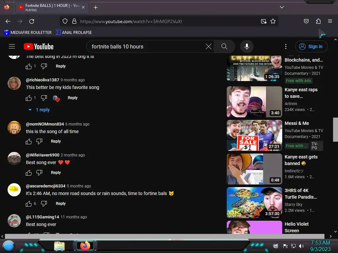Image resolution: width=338 pixels, height=253 pixels.
Task: Open a new browser tab with plus
Action: click(95, 8)
